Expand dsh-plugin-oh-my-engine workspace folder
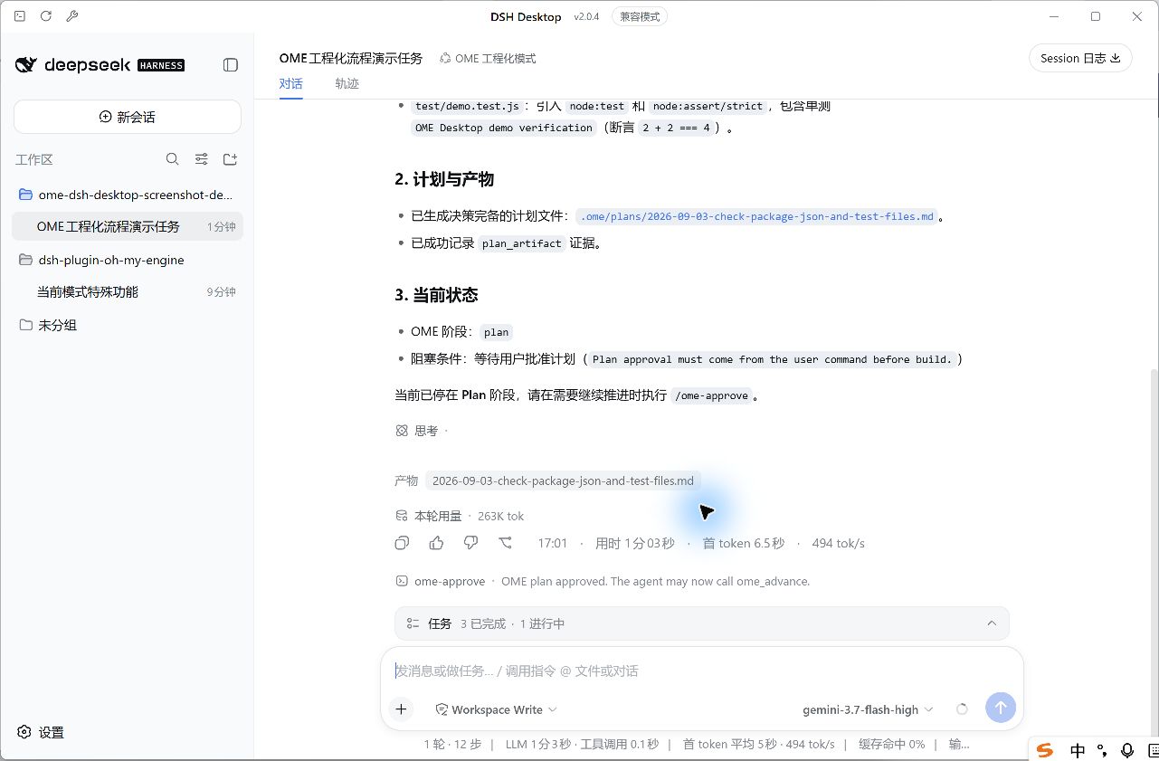Screen dimensions: 1159x761 pyautogui.click(x=128, y=260)
